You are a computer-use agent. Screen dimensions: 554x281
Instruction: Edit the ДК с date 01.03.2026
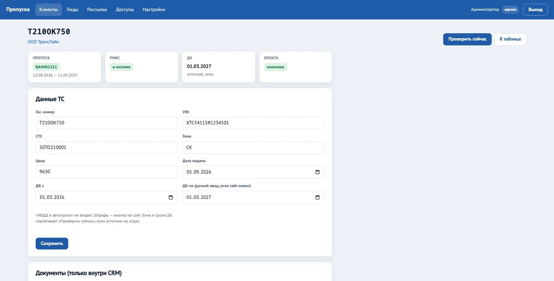coord(107,197)
